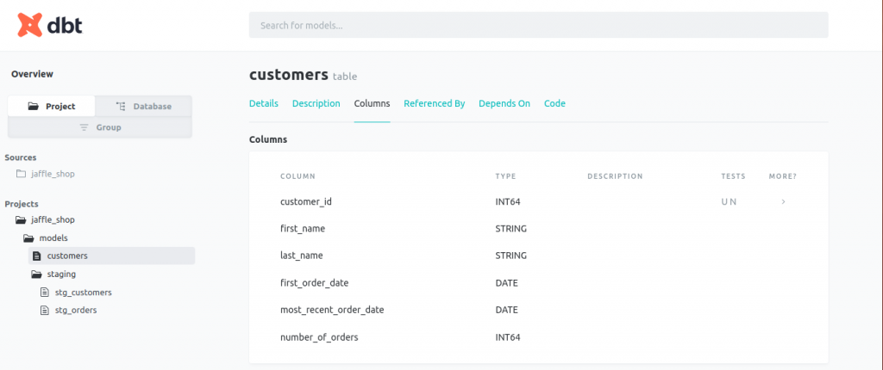Image resolution: width=883 pixels, height=370 pixels.
Task: Switch to the Referenced By tab
Action: pos(435,103)
